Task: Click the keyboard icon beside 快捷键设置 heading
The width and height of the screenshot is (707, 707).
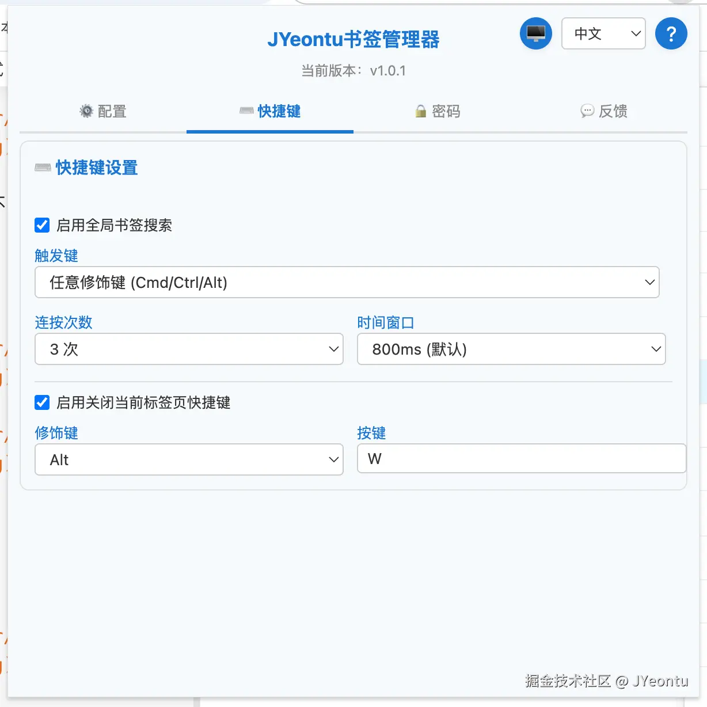Action: [43, 168]
